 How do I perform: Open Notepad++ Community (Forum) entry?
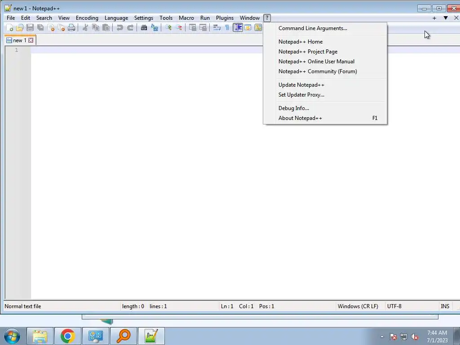325,71
